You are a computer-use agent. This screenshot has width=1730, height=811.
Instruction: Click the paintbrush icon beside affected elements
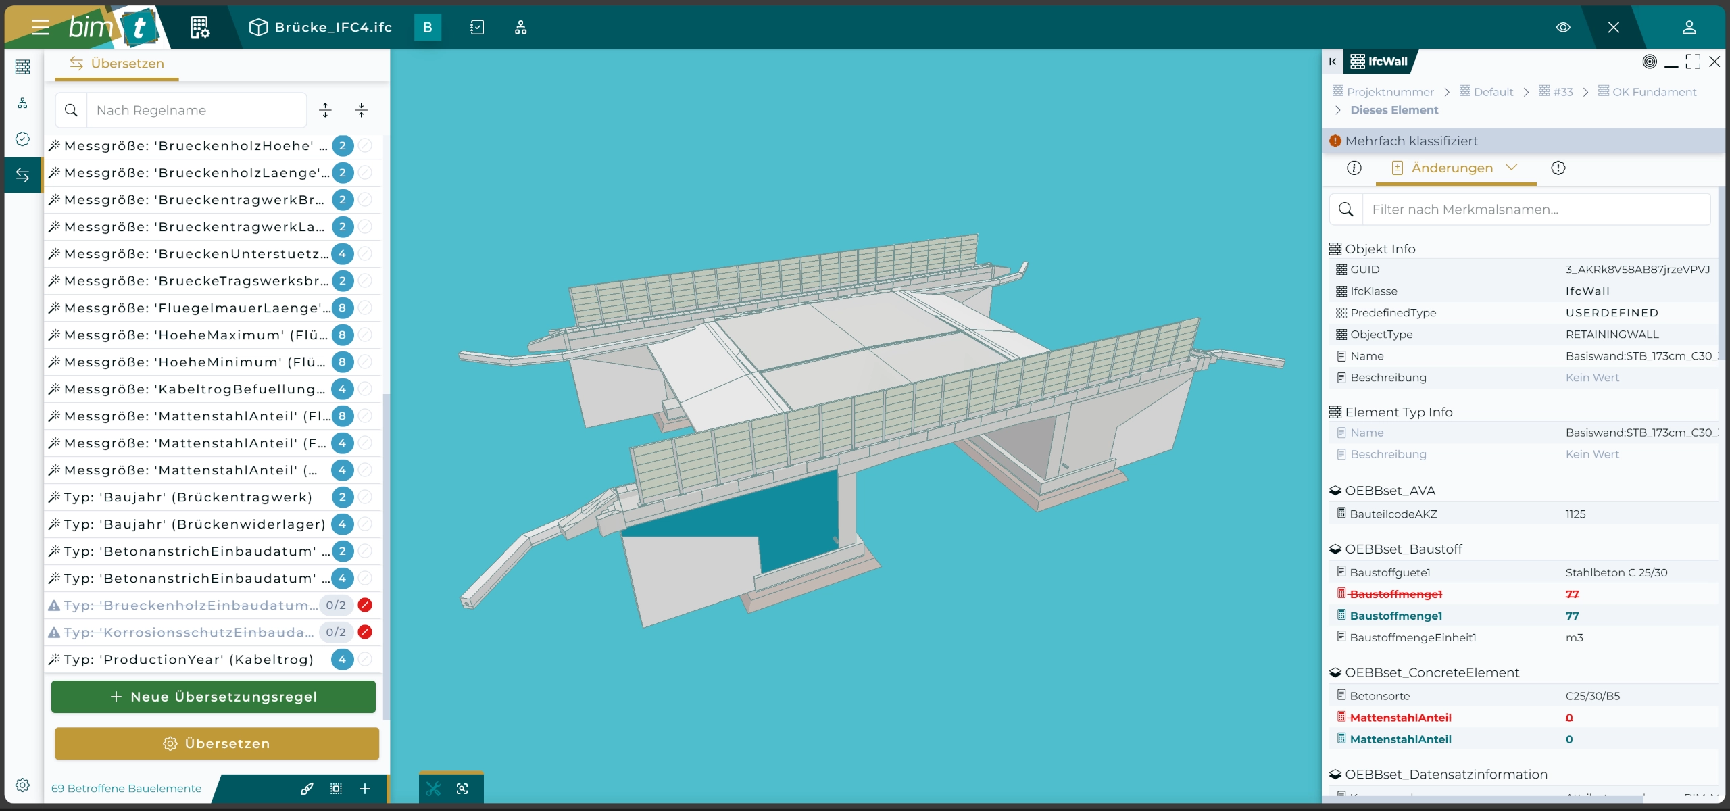(307, 789)
